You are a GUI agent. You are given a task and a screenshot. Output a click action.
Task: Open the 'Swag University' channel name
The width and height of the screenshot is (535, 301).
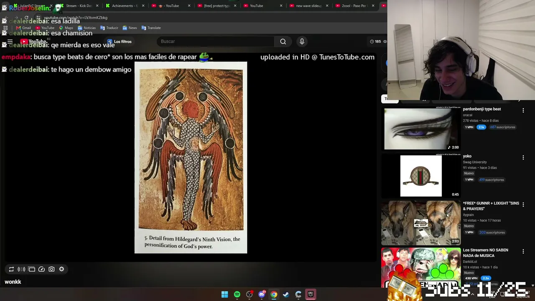click(x=475, y=162)
